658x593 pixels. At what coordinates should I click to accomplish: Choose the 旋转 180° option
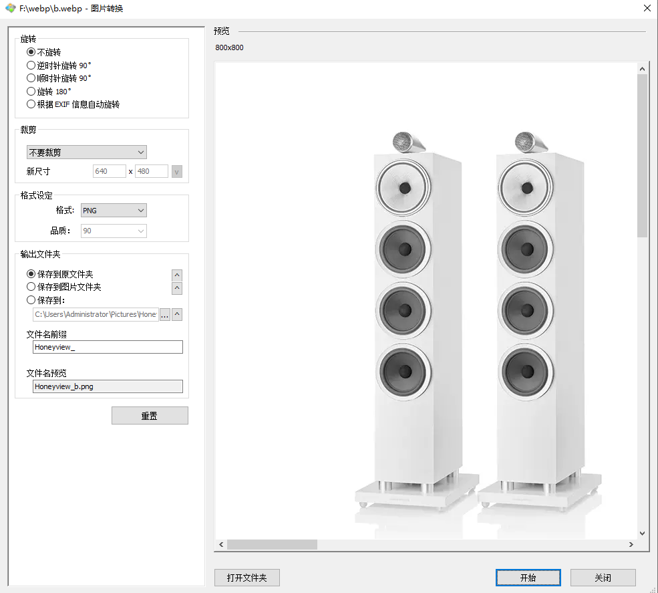click(49, 91)
